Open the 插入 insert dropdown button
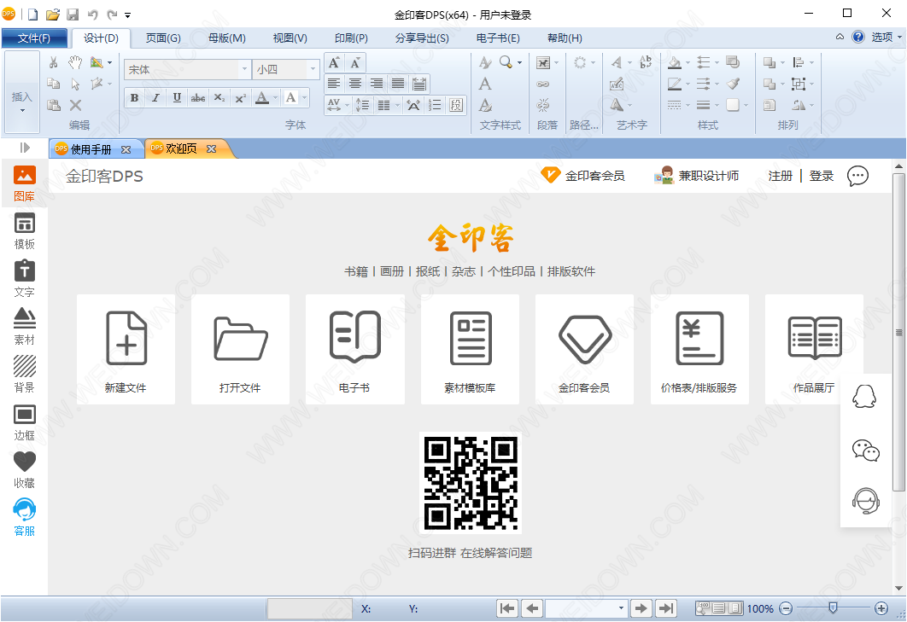907x622 pixels. tap(22, 102)
